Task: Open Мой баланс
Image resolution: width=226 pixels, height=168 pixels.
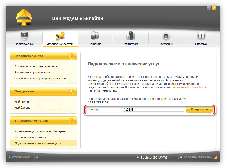Action: (x=22, y=108)
